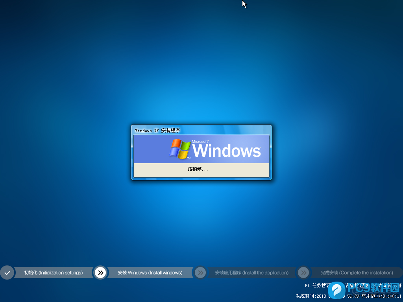The image size is (403, 302).
Task: Click the Windows flag logo in the dialog
Action: point(179,149)
